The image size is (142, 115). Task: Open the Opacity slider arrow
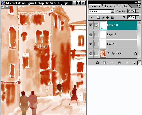pos(137,11)
